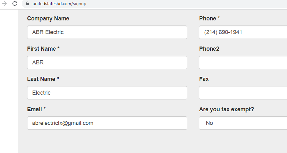287x153 pixels.
Task: Click the Phone label text
Action: point(208,18)
